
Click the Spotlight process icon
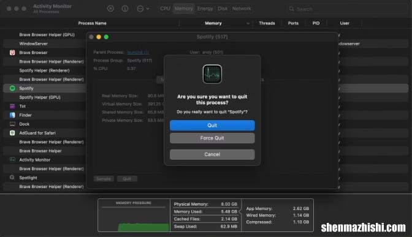click(12, 178)
